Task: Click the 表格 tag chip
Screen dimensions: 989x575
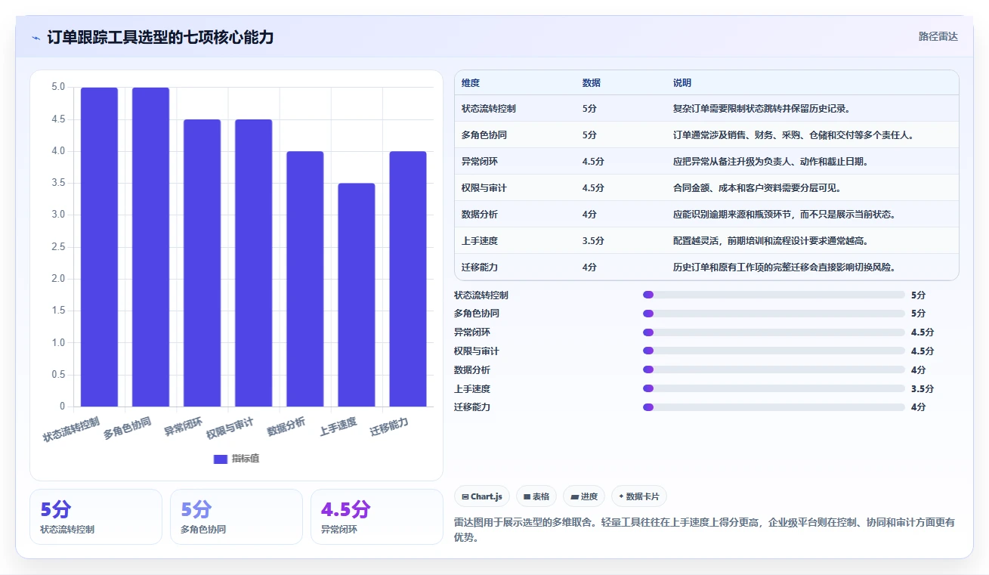Action: [536, 496]
